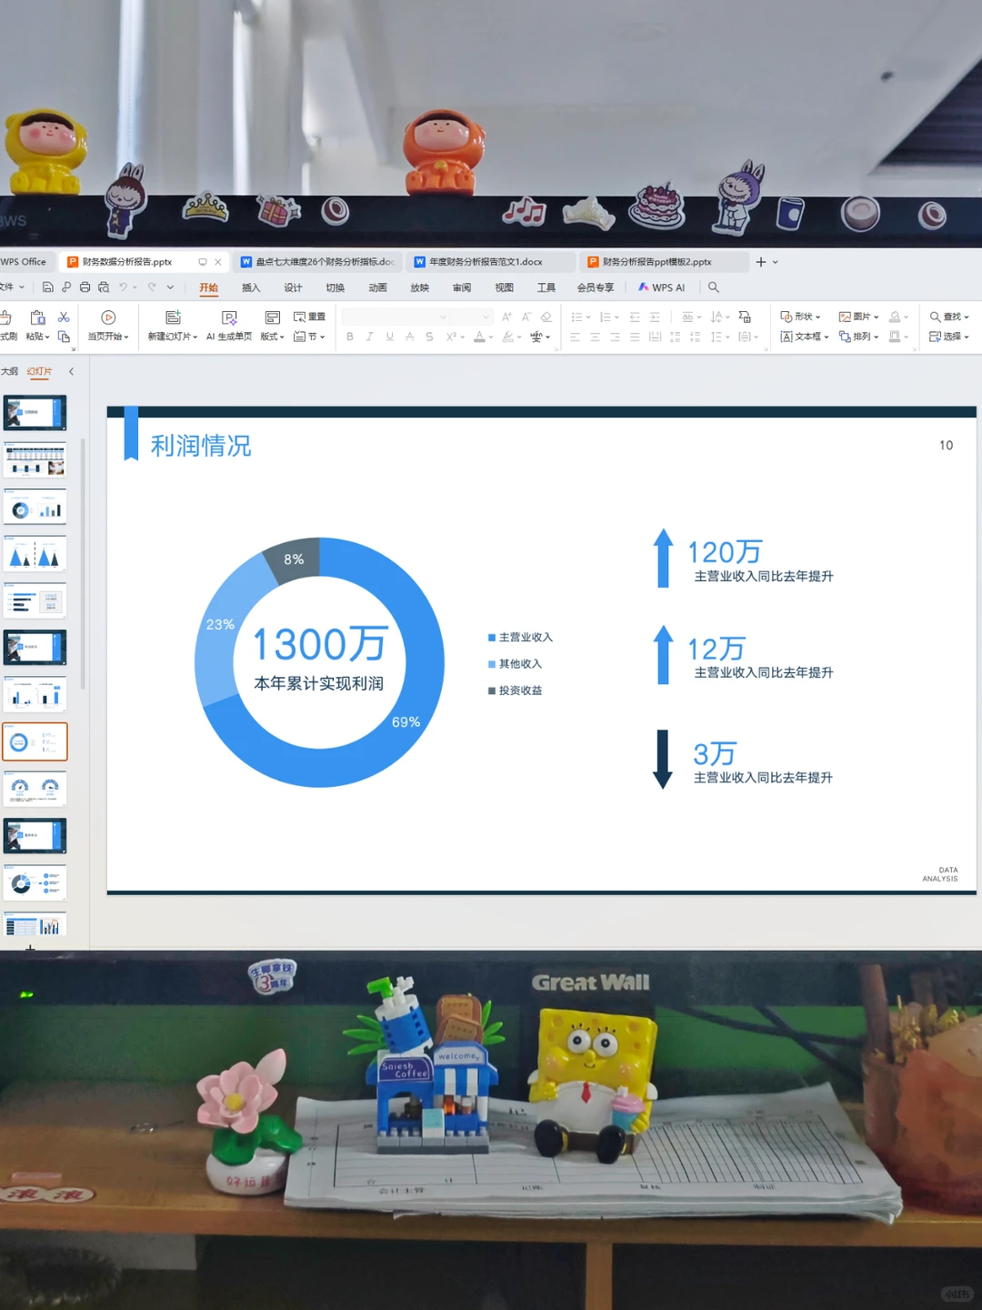Click the Print icon in quick access toolbar

pos(85,287)
